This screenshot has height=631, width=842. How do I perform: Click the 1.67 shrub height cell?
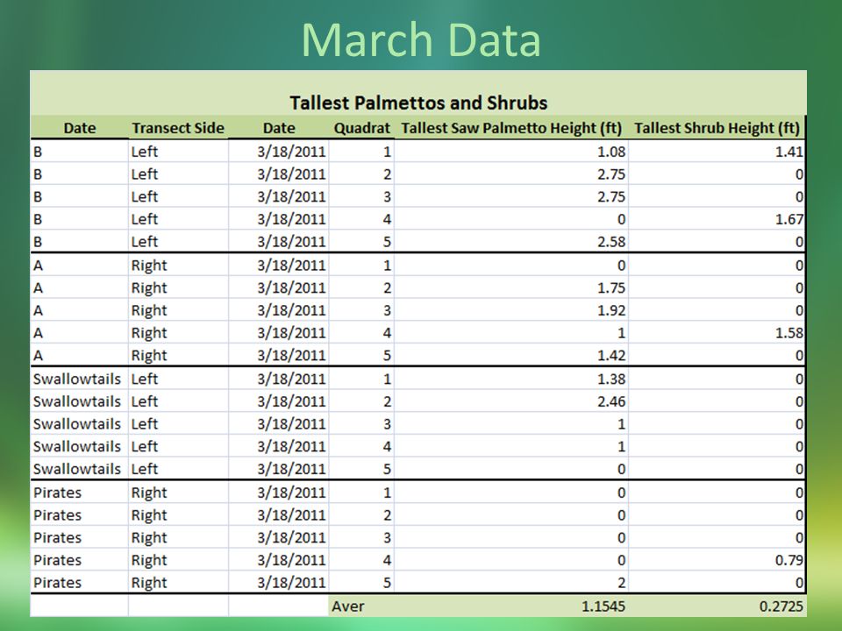[x=717, y=219]
